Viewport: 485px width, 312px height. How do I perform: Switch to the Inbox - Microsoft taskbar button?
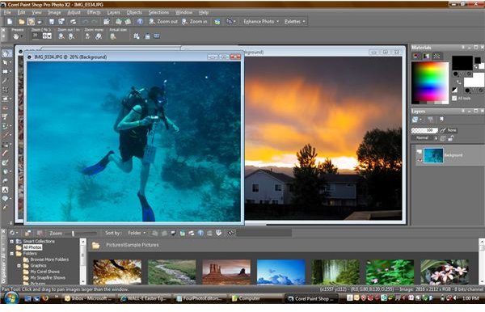(x=88, y=298)
